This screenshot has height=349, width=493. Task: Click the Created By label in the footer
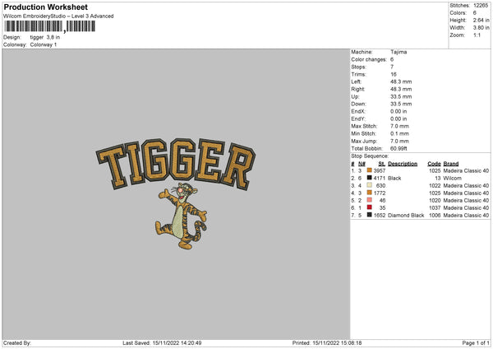pyautogui.click(x=17, y=343)
